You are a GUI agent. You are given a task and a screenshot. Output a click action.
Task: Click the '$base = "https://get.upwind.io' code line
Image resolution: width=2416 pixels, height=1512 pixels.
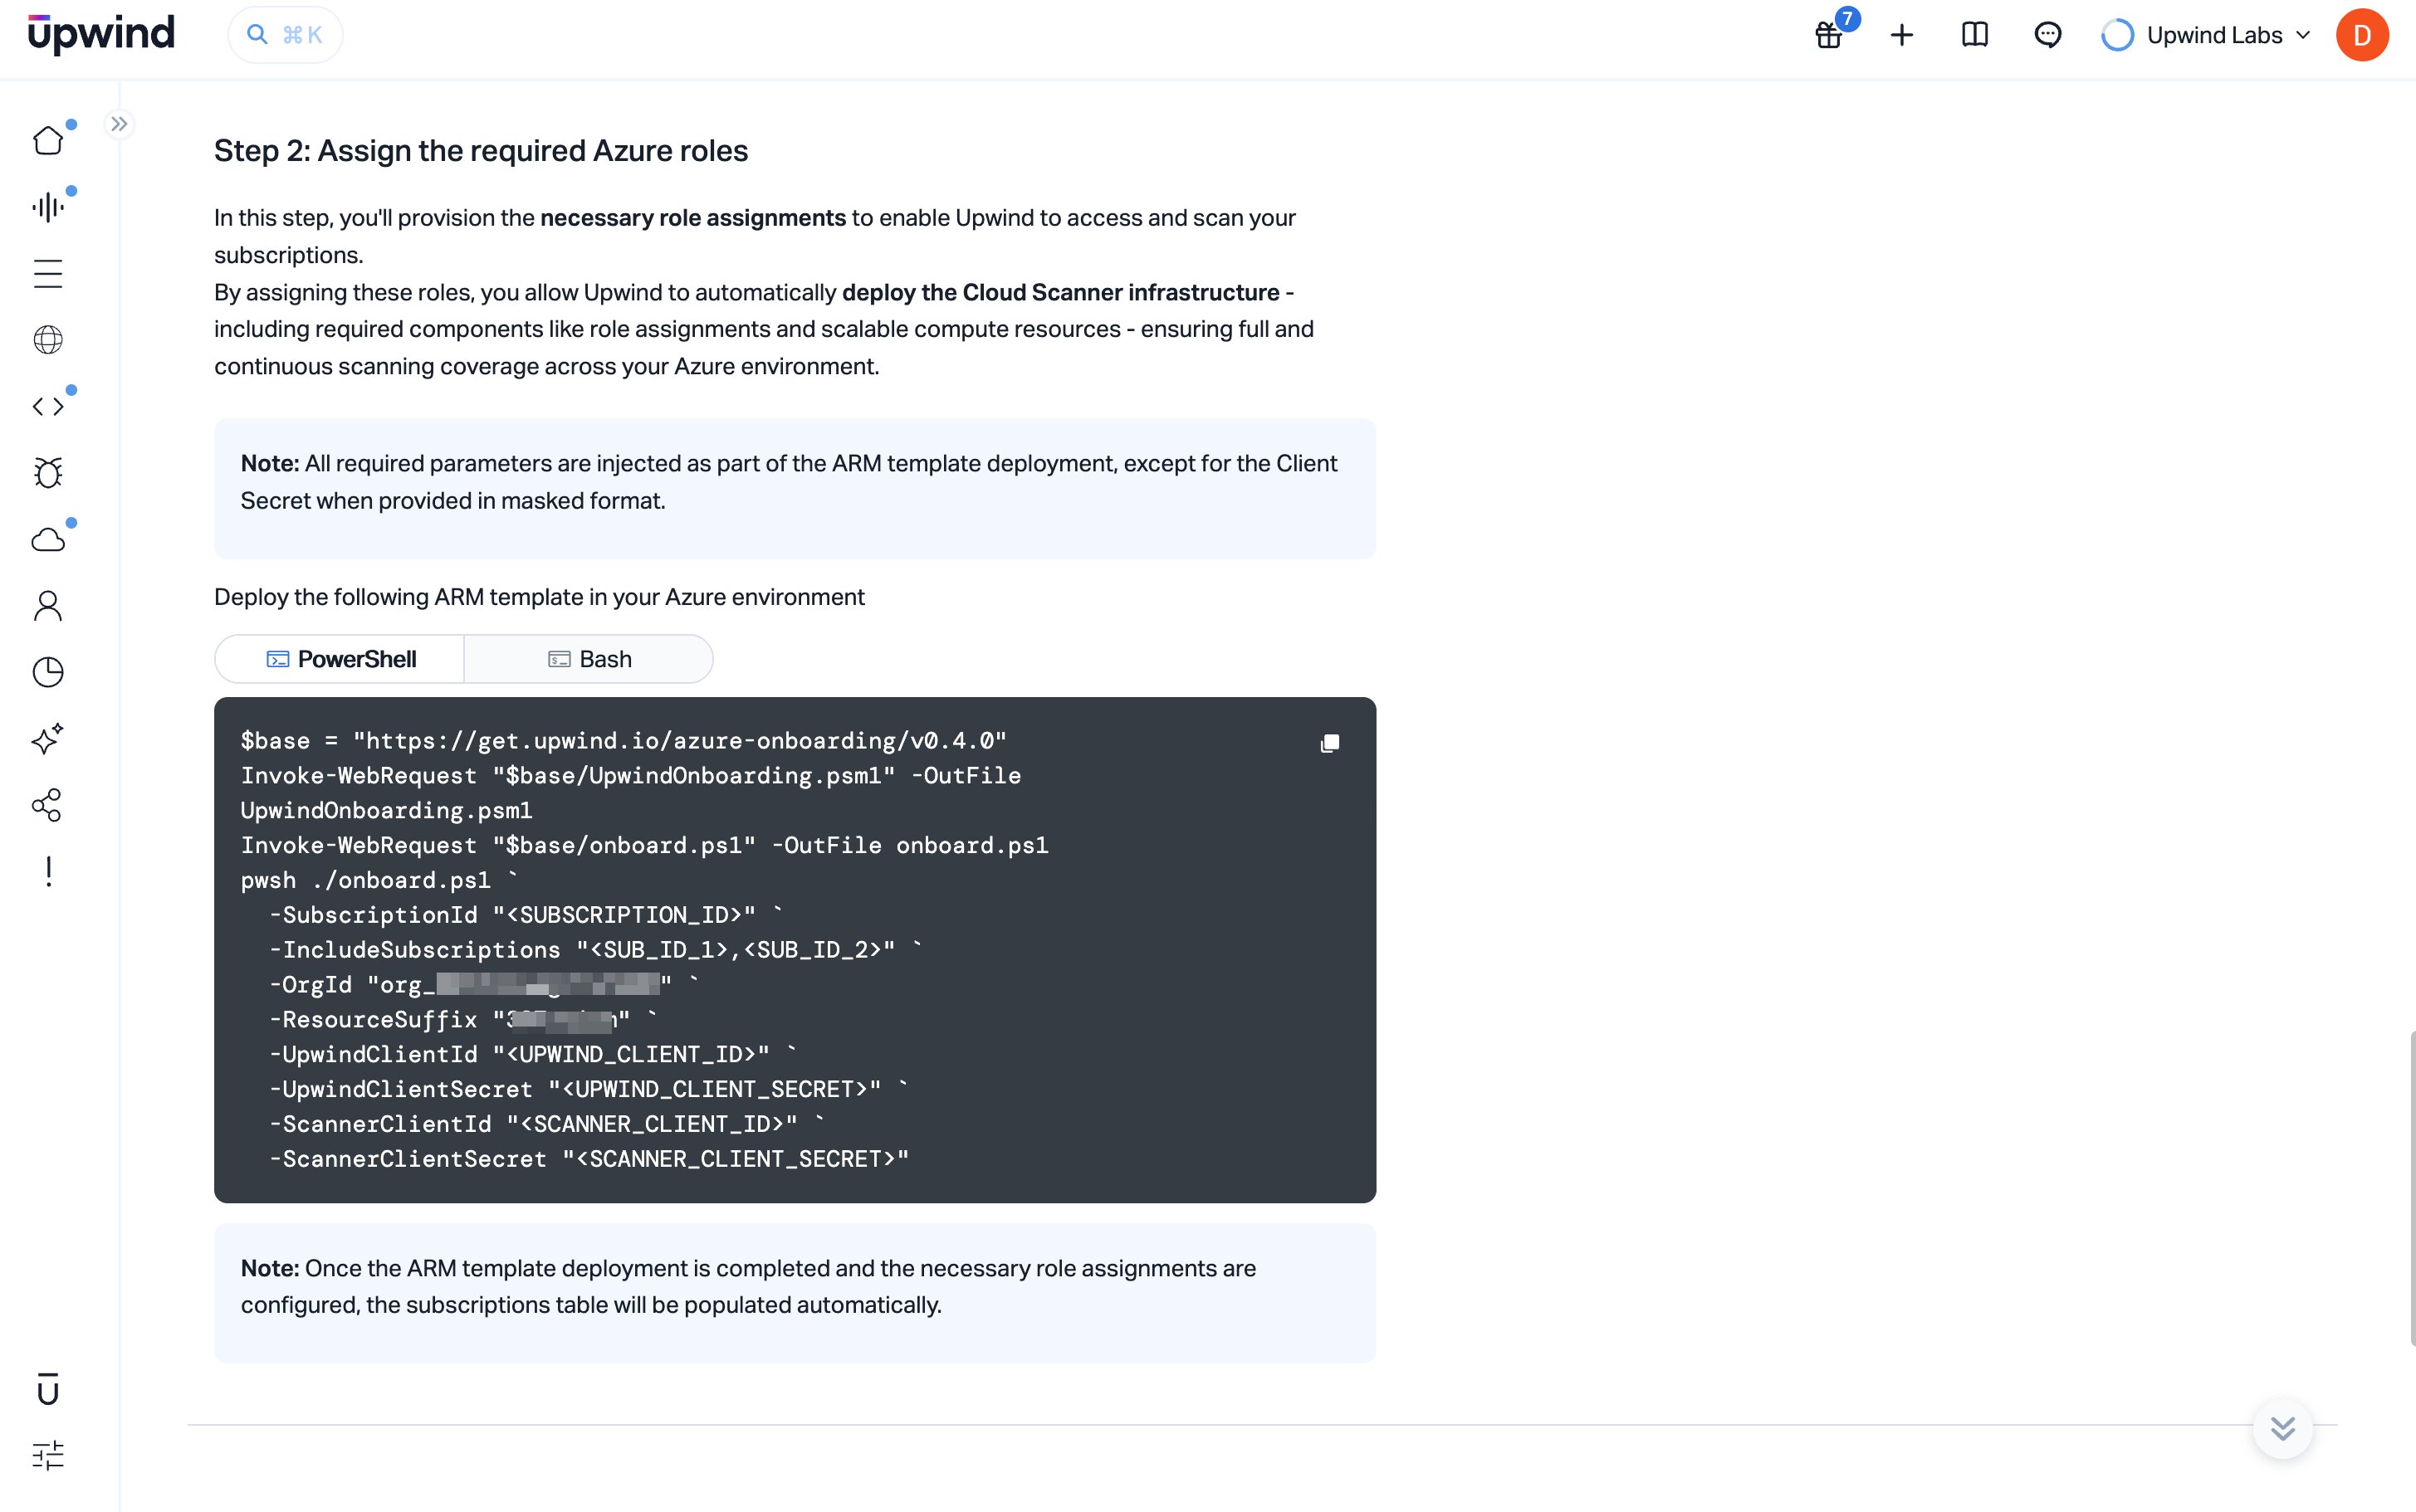624,741
